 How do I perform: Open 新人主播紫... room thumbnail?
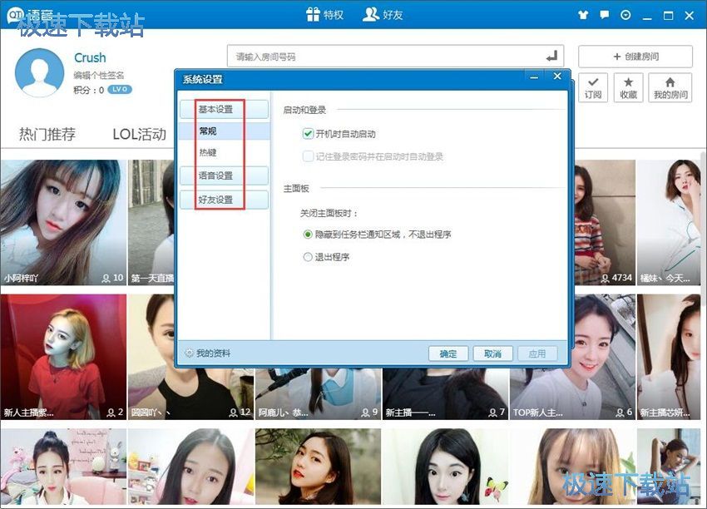coord(63,357)
